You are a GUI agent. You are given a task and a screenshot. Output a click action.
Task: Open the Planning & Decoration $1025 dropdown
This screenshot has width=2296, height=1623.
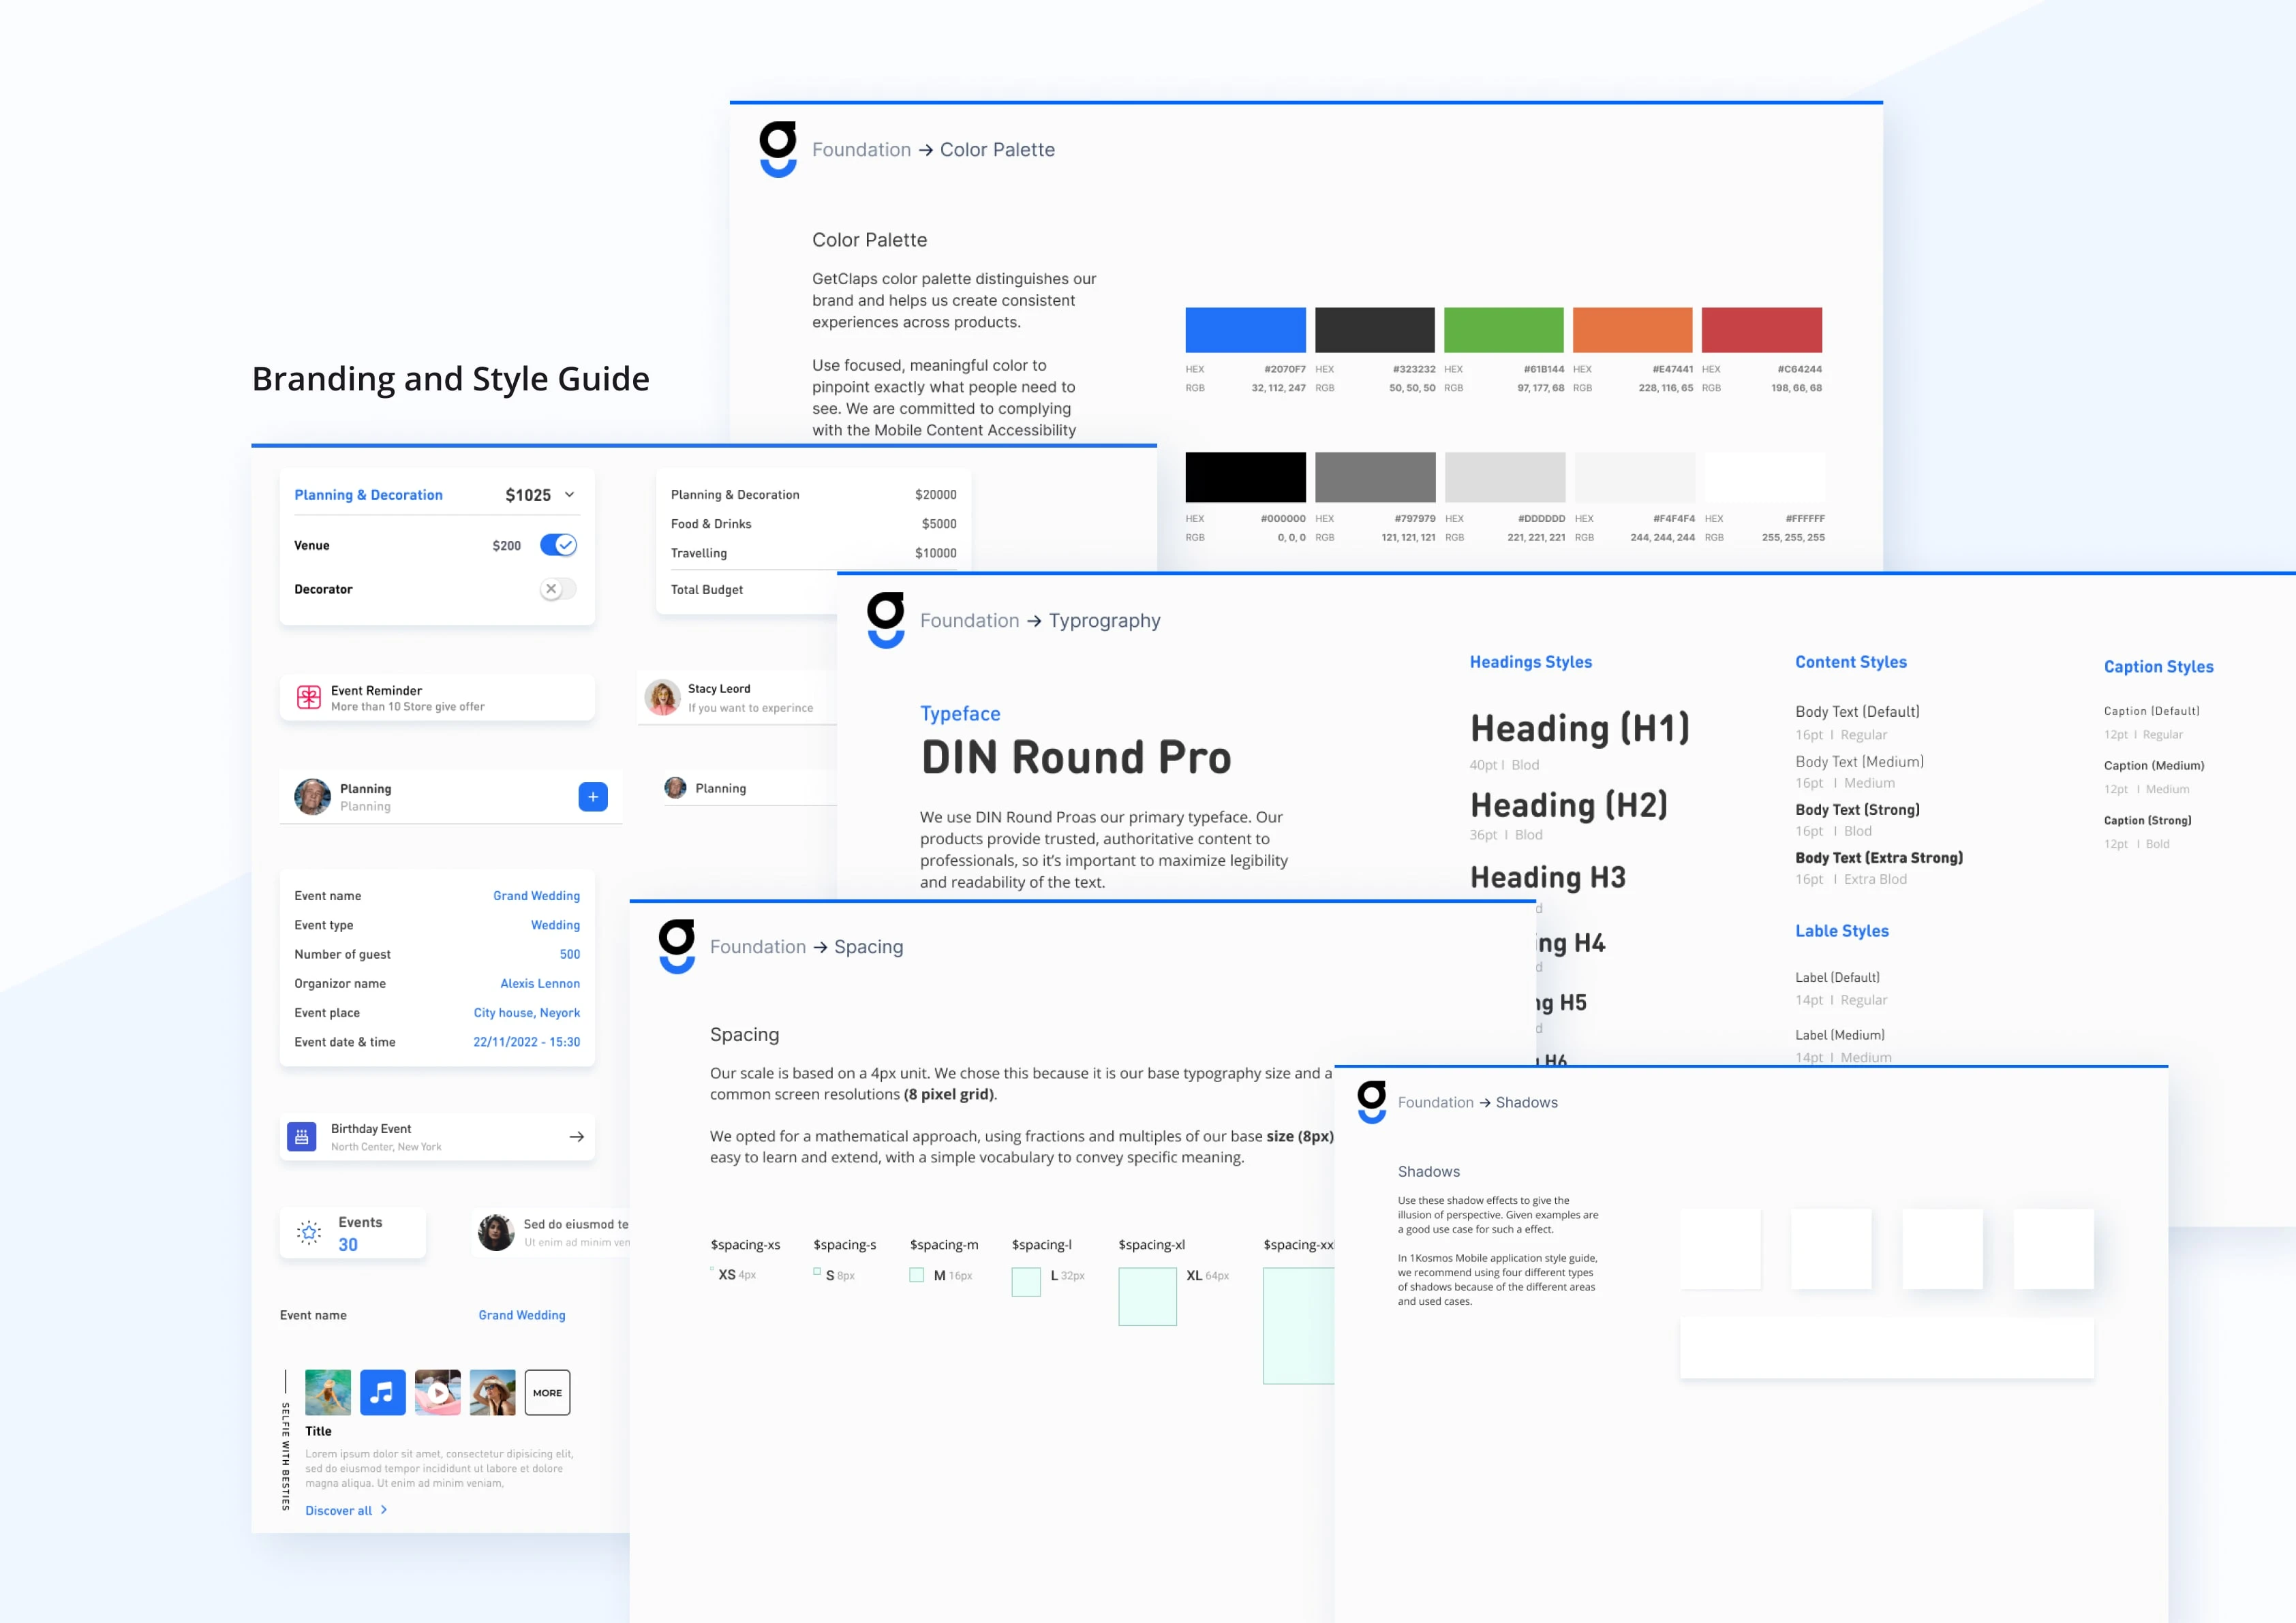click(x=569, y=494)
